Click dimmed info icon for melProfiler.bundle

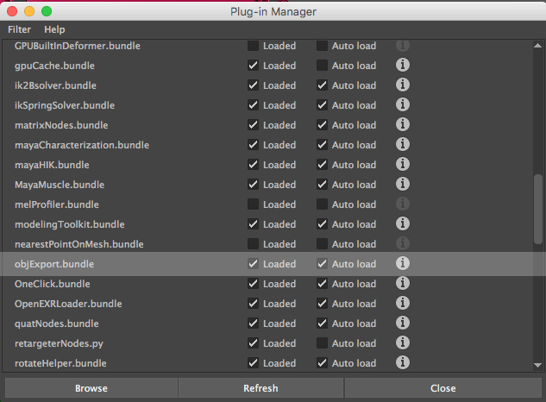[403, 204]
